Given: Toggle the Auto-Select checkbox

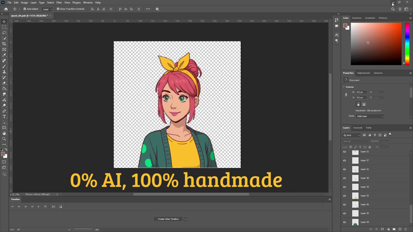Looking at the screenshot, I should 25,9.
